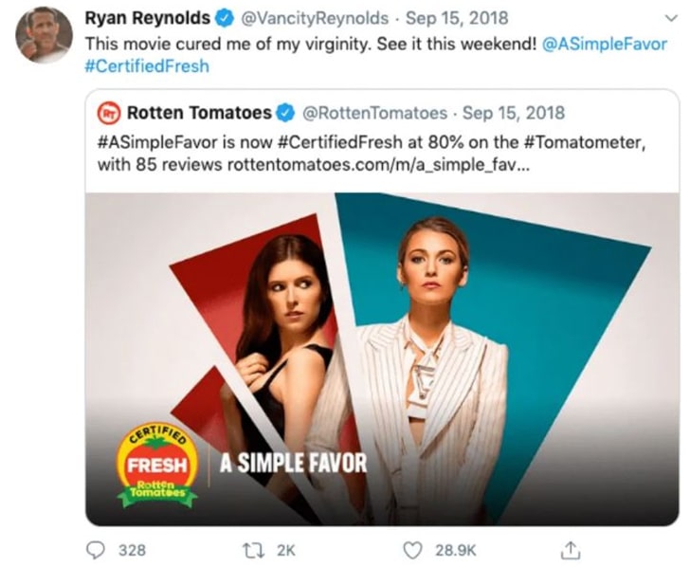The image size is (690, 567).
Task: Like the tweet with the heart icon
Action: pos(412,549)
